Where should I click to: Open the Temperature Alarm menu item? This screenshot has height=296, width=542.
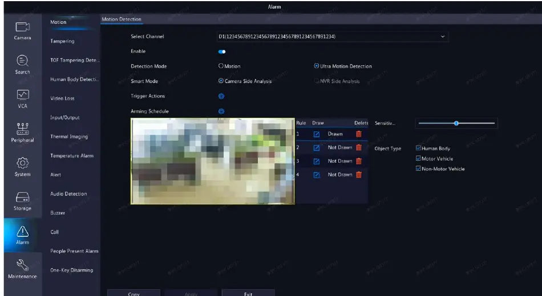click(x=72, y=156)
